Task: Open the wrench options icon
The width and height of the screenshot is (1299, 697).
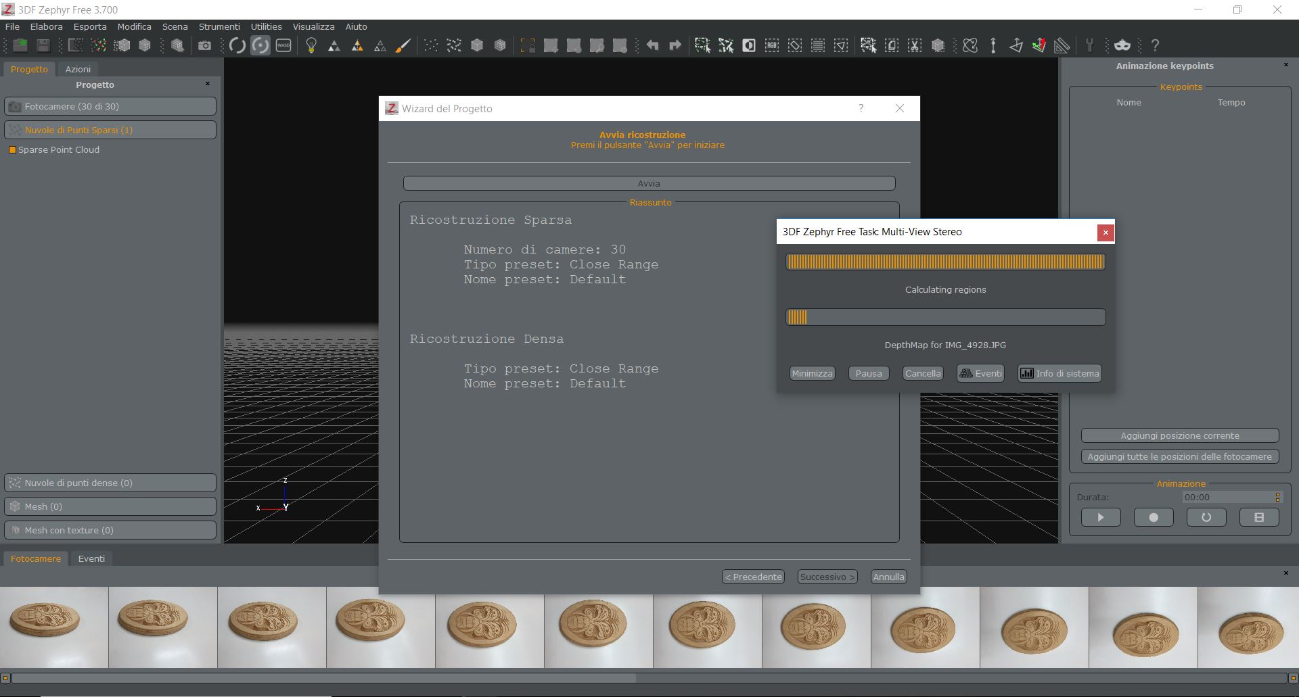Action: click(x=1089, y=45)
